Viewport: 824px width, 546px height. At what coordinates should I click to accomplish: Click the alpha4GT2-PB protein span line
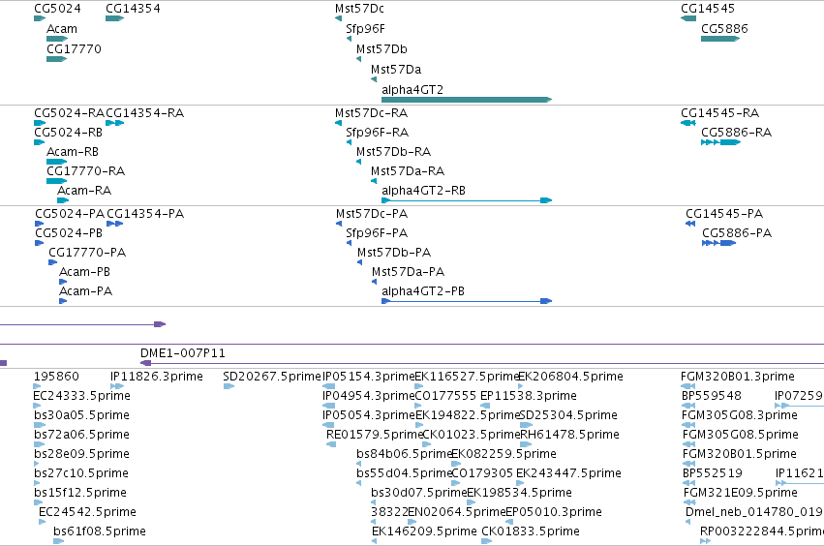tap(467, 301)
